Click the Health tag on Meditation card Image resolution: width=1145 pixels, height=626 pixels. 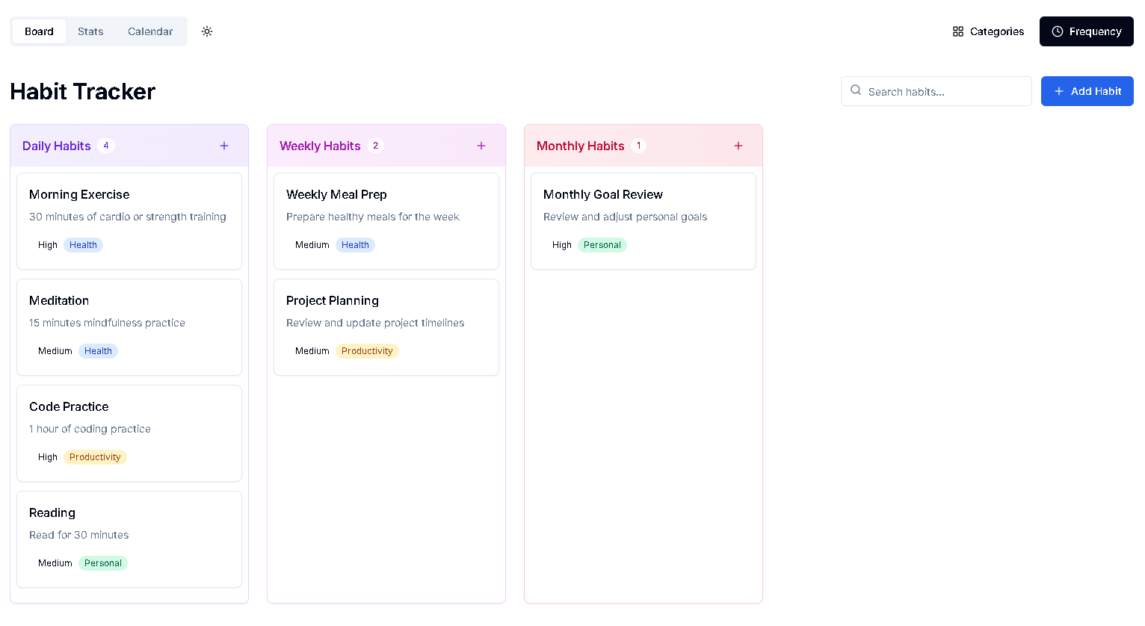click(x=98, y=351)
